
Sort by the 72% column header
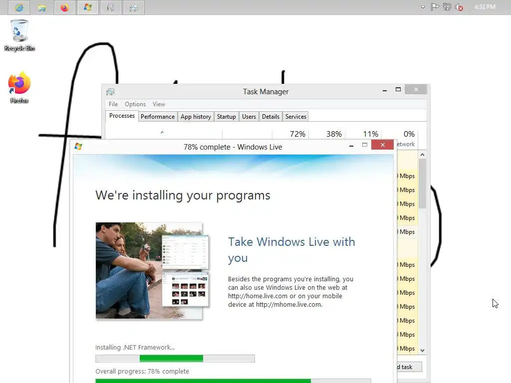click(290, 134)
